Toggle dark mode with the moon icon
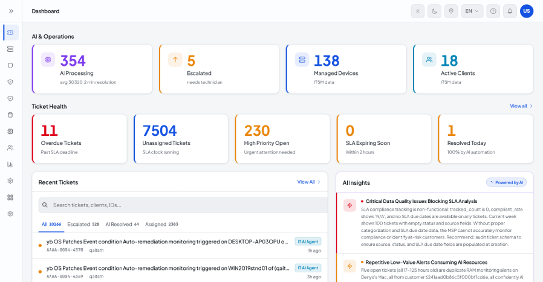Screen dimensions: 543x282 click(434, 11)
